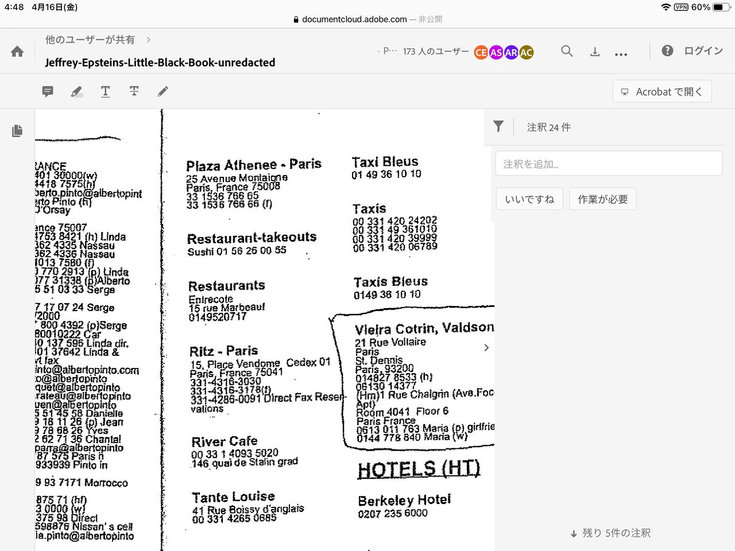Image resolution: width=735 pixels, height=551 pixels.
Task: Tap the 4:48 clock in status bar
Action: click(x=14, y=7)
